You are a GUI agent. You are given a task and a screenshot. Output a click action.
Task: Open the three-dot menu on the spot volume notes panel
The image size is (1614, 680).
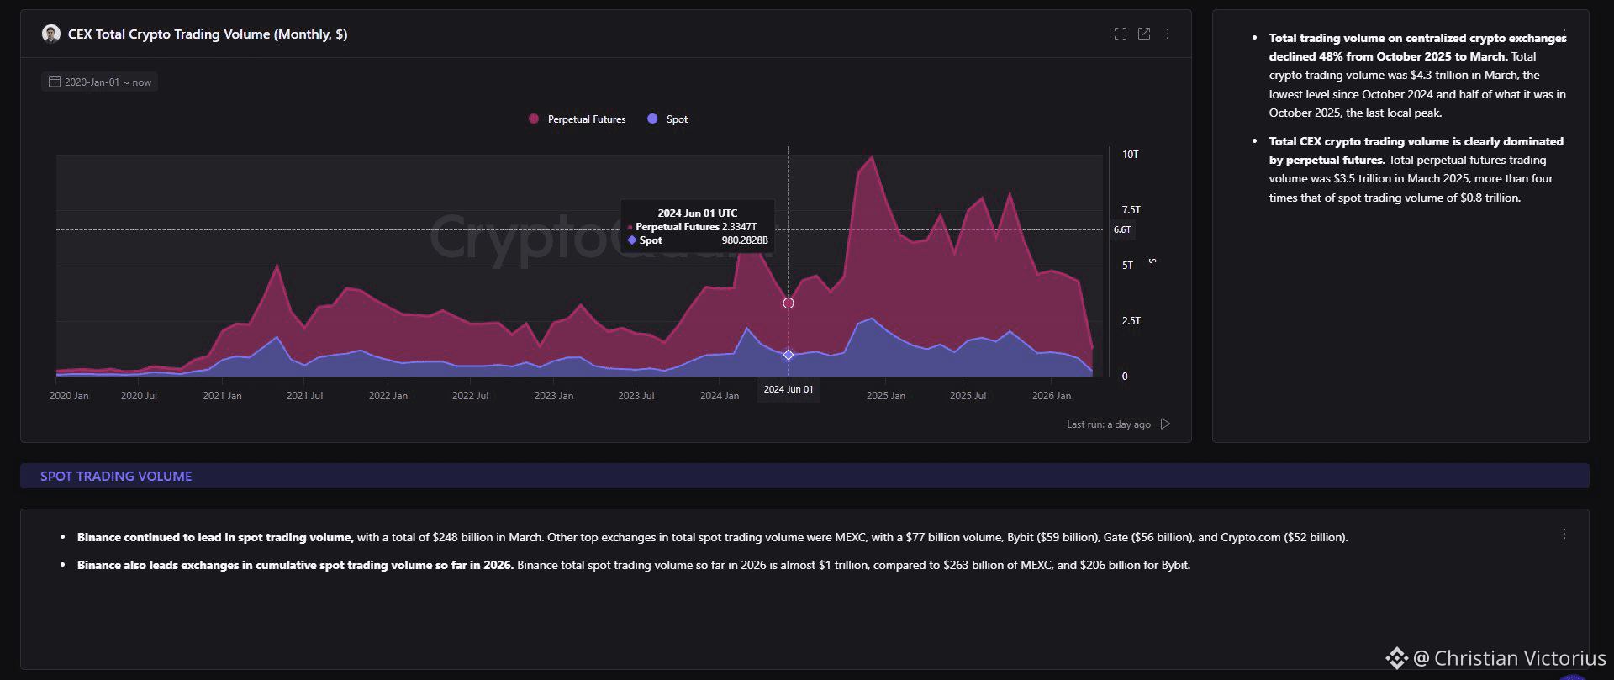pos(1564,534)
